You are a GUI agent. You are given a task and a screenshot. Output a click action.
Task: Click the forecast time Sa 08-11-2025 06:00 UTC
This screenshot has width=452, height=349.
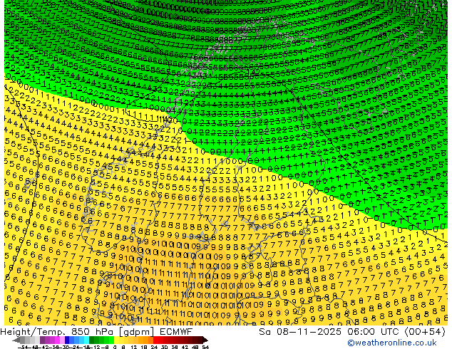(x=330, y=332)
